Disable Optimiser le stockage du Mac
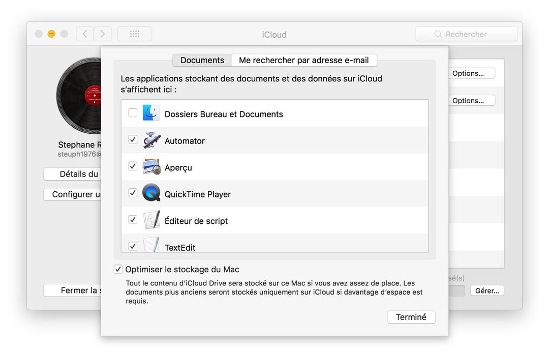This screenshot has width=549, height=350. tap(118, 270)
